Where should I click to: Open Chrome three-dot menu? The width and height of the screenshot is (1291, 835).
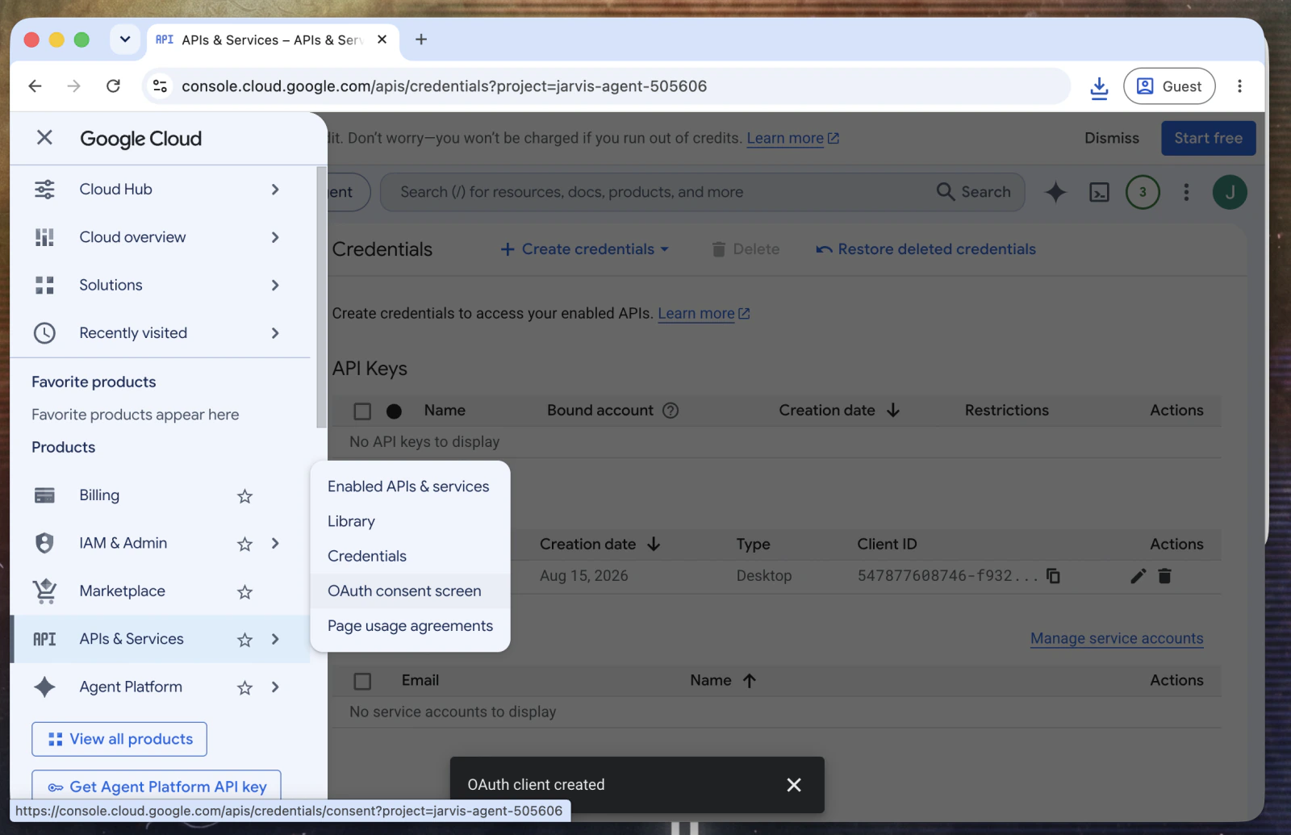[x=1239, y=86]
